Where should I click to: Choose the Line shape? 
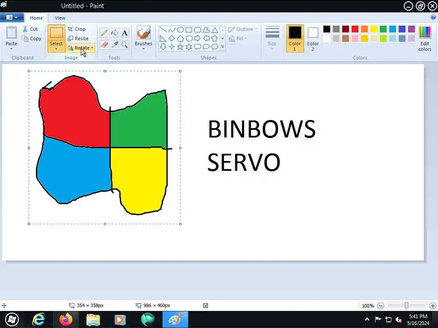163,30
